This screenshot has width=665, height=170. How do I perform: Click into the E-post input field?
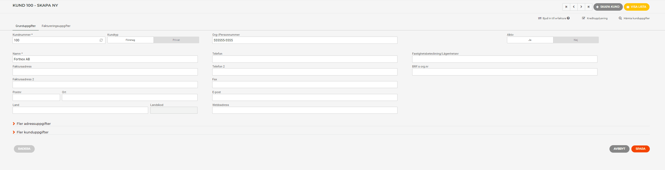tap(305, 97)
